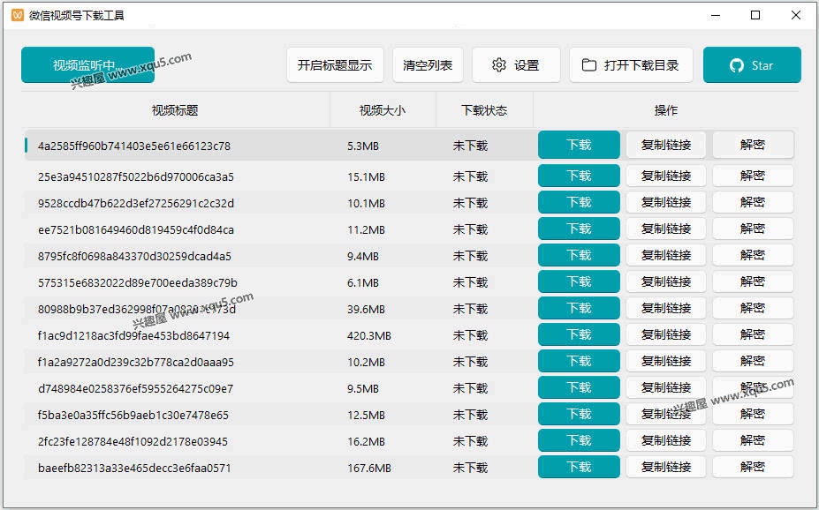
Task: Click 解密 for the 15.1MB video
Action: (x=753, y=176)
